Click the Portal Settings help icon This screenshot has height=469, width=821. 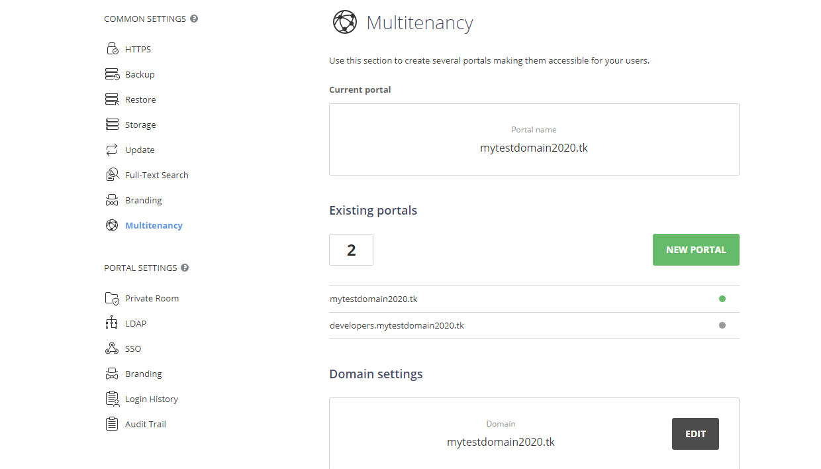[x=184, y=268]
